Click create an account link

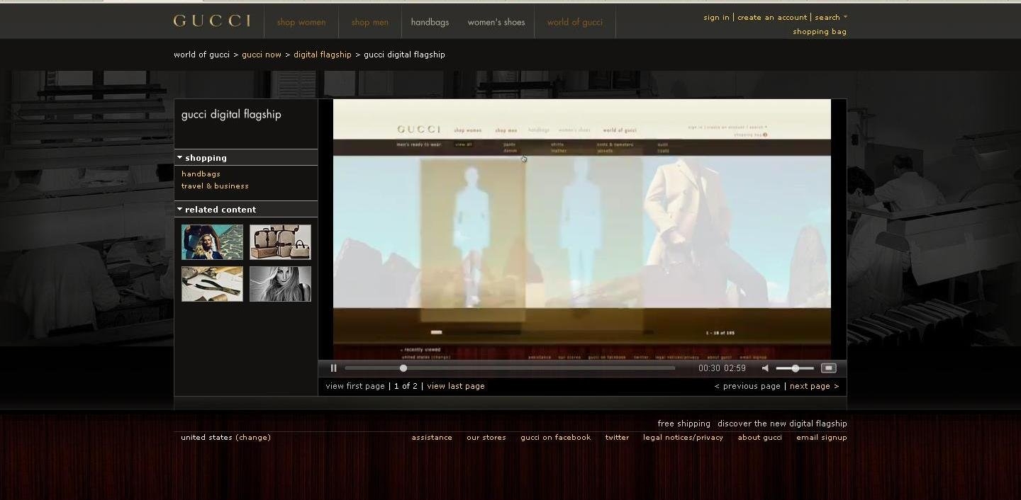tap(772, 17)
